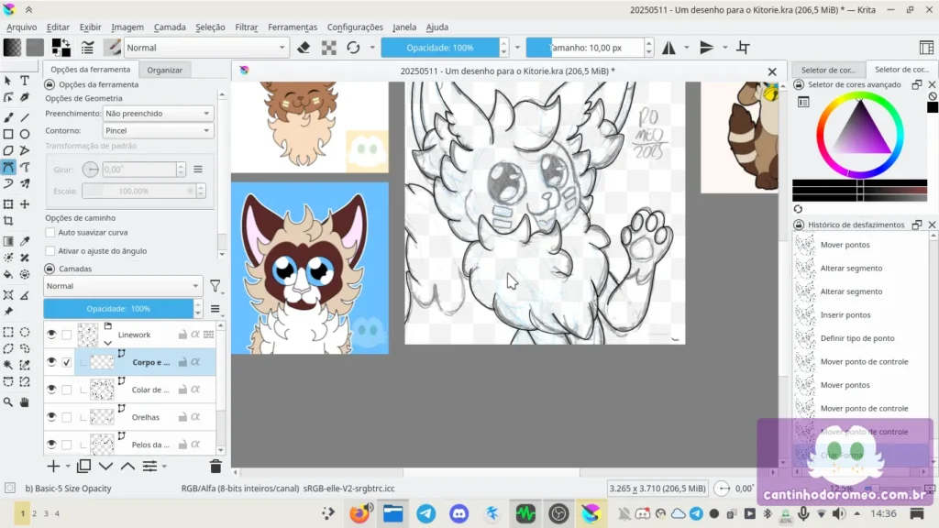Move layer up with arrow
The width and height of the screenshot is (939, 528).
127,466
